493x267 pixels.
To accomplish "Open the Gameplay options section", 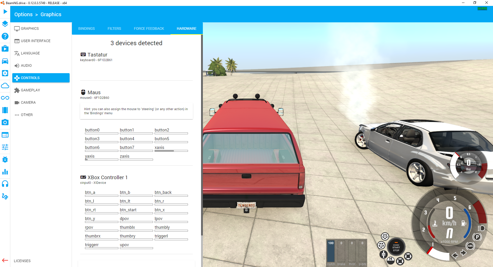I will [x=41, y=90].
